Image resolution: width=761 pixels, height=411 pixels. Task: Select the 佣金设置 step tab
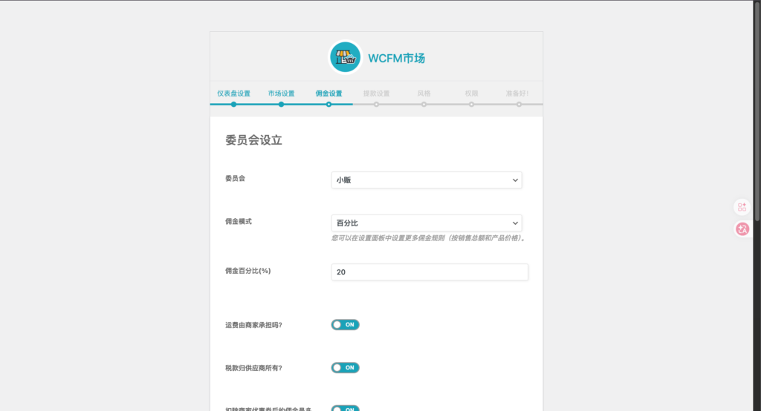(x=328, y=93)
